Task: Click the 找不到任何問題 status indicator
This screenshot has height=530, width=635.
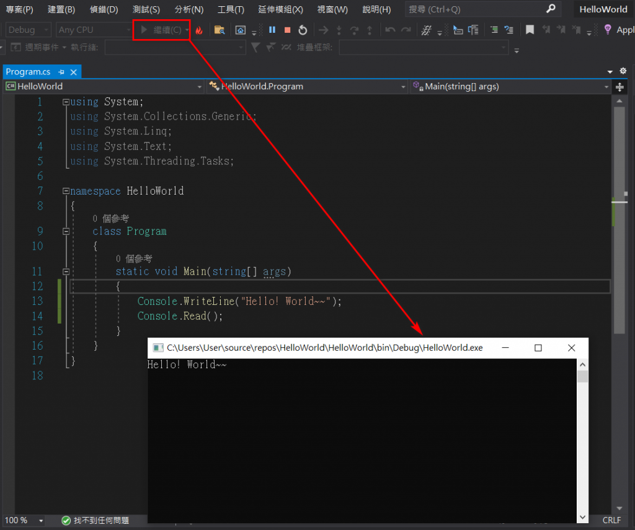Action: pos(95,520)
